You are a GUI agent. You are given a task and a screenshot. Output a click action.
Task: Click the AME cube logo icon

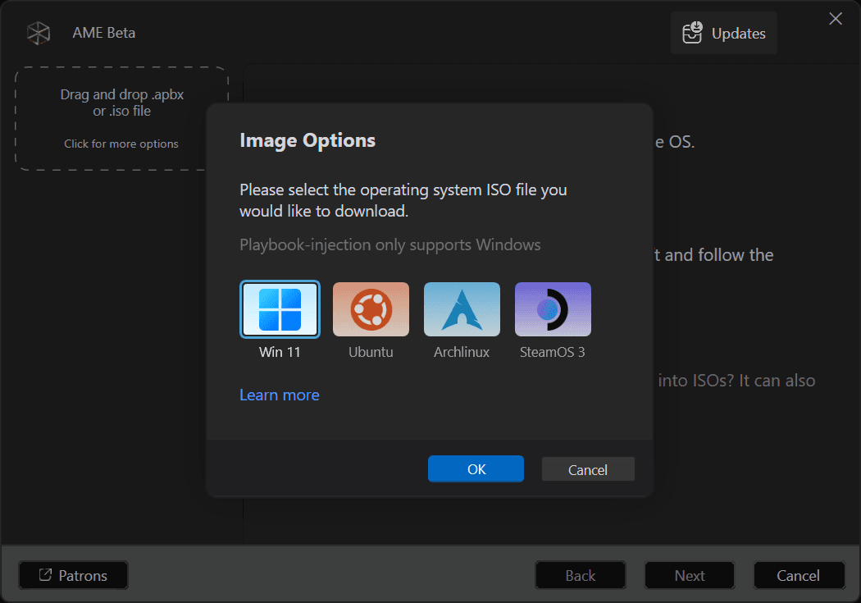(39, 33)
